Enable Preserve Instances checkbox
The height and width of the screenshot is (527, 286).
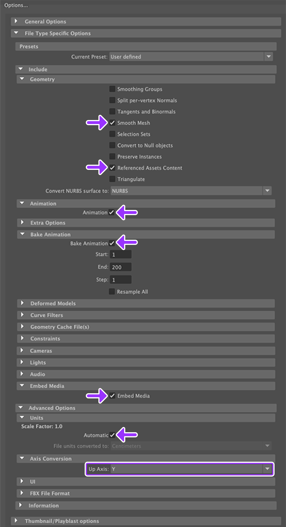112,157
